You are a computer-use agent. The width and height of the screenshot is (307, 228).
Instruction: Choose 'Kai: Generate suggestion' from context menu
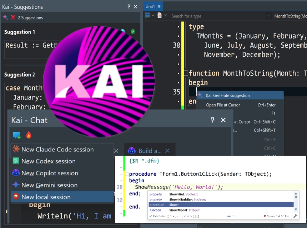240,95
